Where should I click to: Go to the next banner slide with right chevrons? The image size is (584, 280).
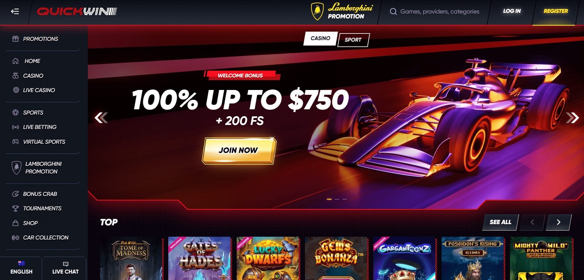572,118
